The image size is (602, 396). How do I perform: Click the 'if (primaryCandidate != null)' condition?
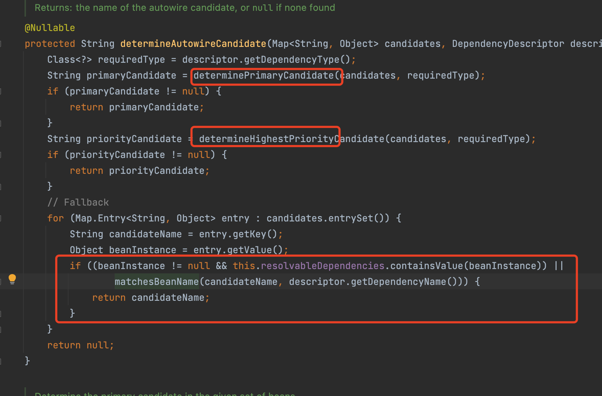(x=134, y=91)
